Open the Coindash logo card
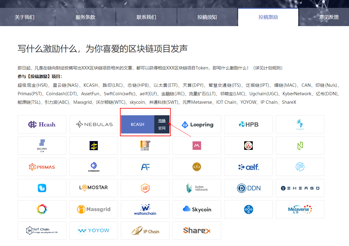 point(94,167)
